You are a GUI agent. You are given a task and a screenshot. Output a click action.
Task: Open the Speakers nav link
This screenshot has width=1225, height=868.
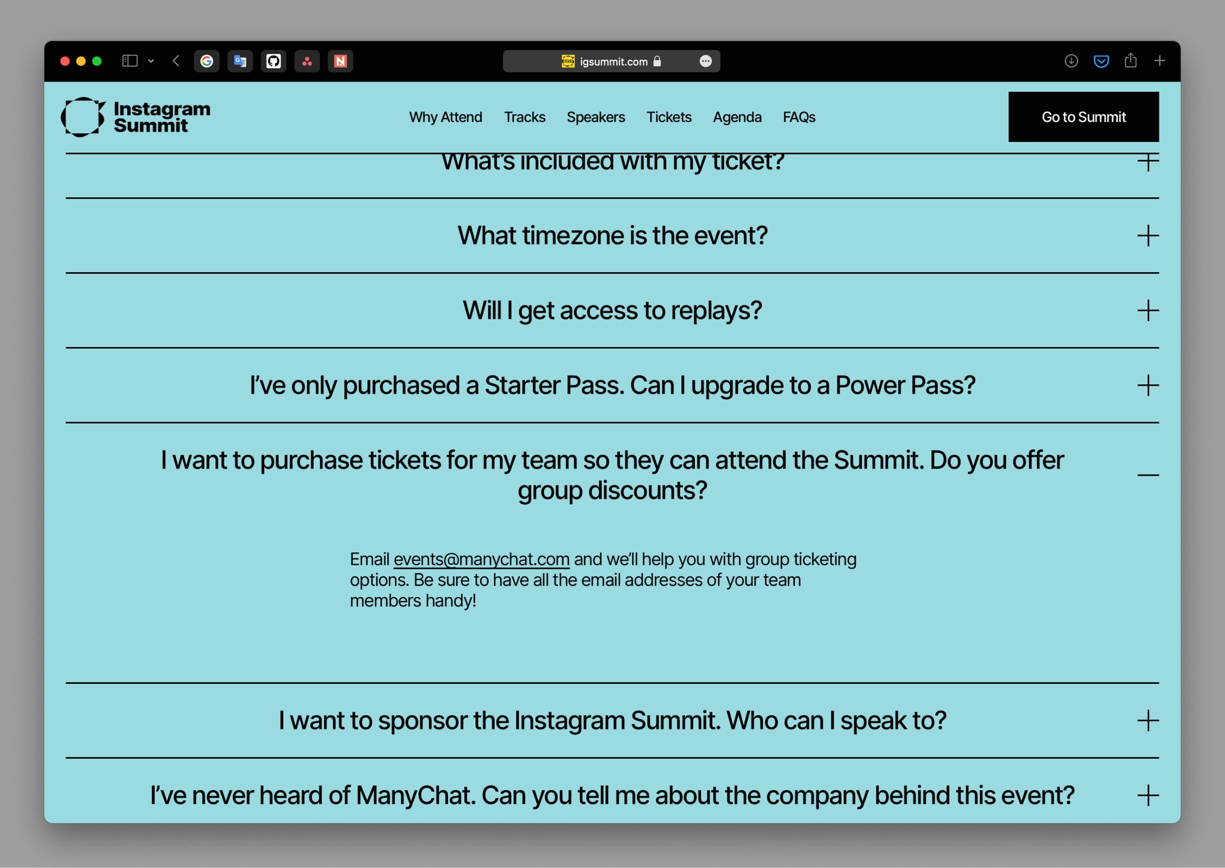coord(596,117)
